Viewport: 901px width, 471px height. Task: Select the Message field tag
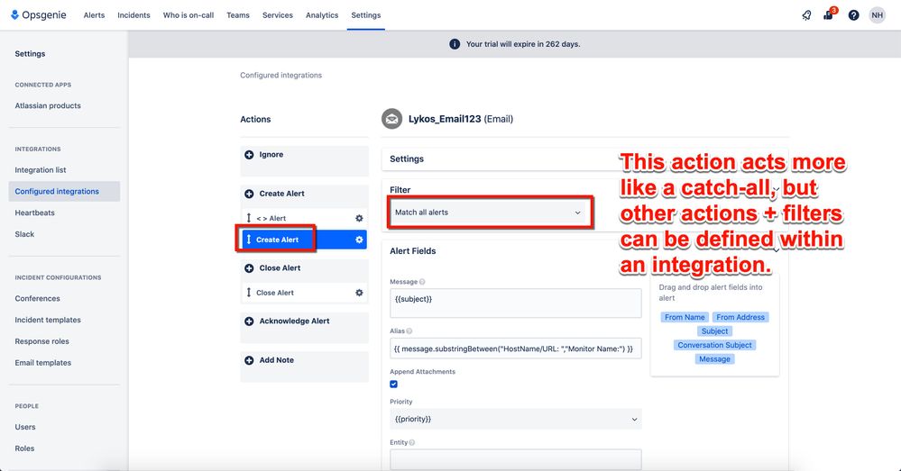715,359
